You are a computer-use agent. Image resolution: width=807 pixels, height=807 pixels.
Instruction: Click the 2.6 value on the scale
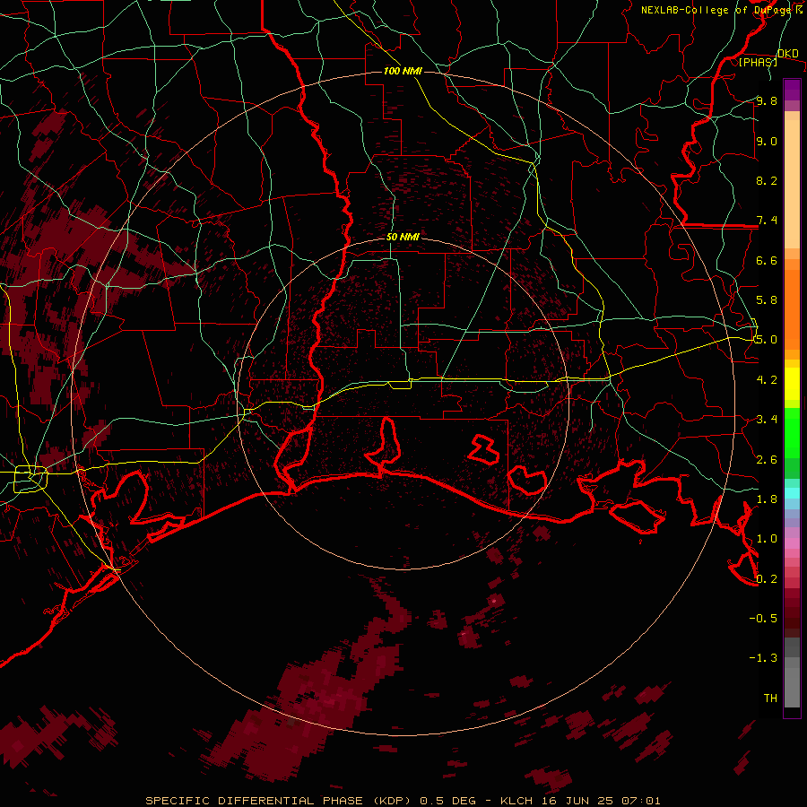point(767,460)
